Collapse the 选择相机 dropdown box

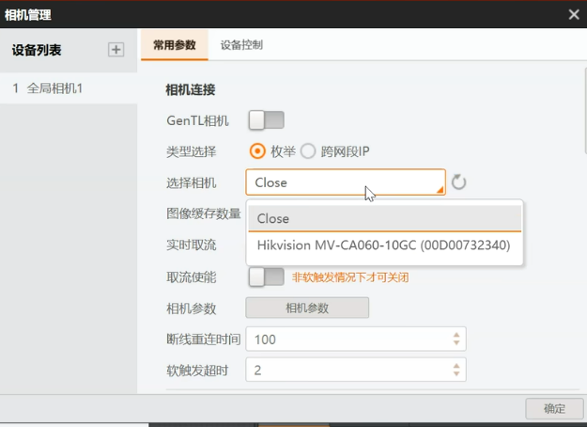pos(346,182)
